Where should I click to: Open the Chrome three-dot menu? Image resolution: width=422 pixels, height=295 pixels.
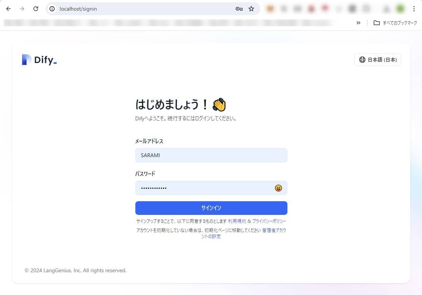pos(414,8)
